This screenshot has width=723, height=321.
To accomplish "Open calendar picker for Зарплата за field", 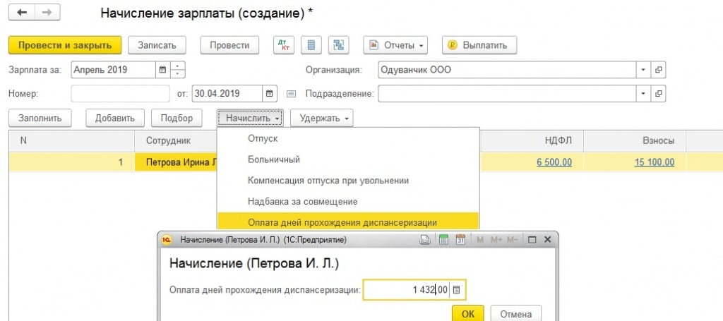I will click(x=162, y=70).
